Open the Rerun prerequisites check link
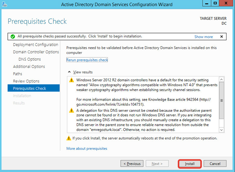This screenshot has width=235, height=172. [x=87, y=60]
